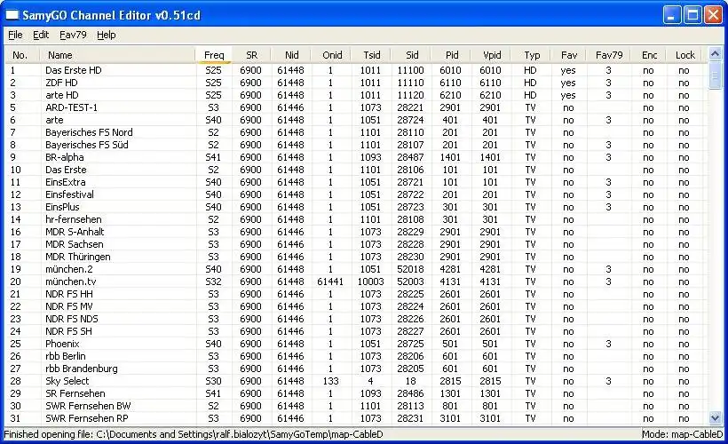728x444 pixels.
Task: Sort by the SR column header
Action: tap(251, 55)
